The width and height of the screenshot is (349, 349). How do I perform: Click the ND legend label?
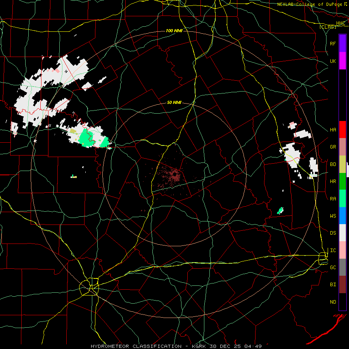(x=333, y=302)
